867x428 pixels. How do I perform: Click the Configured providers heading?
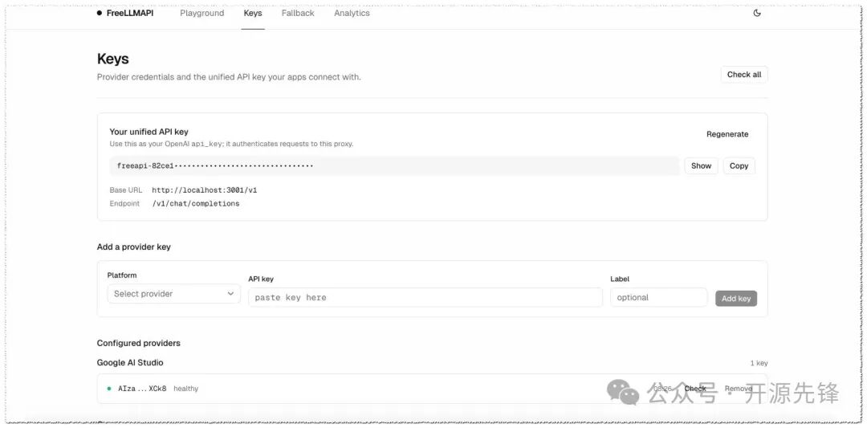[x=139, y=344]
